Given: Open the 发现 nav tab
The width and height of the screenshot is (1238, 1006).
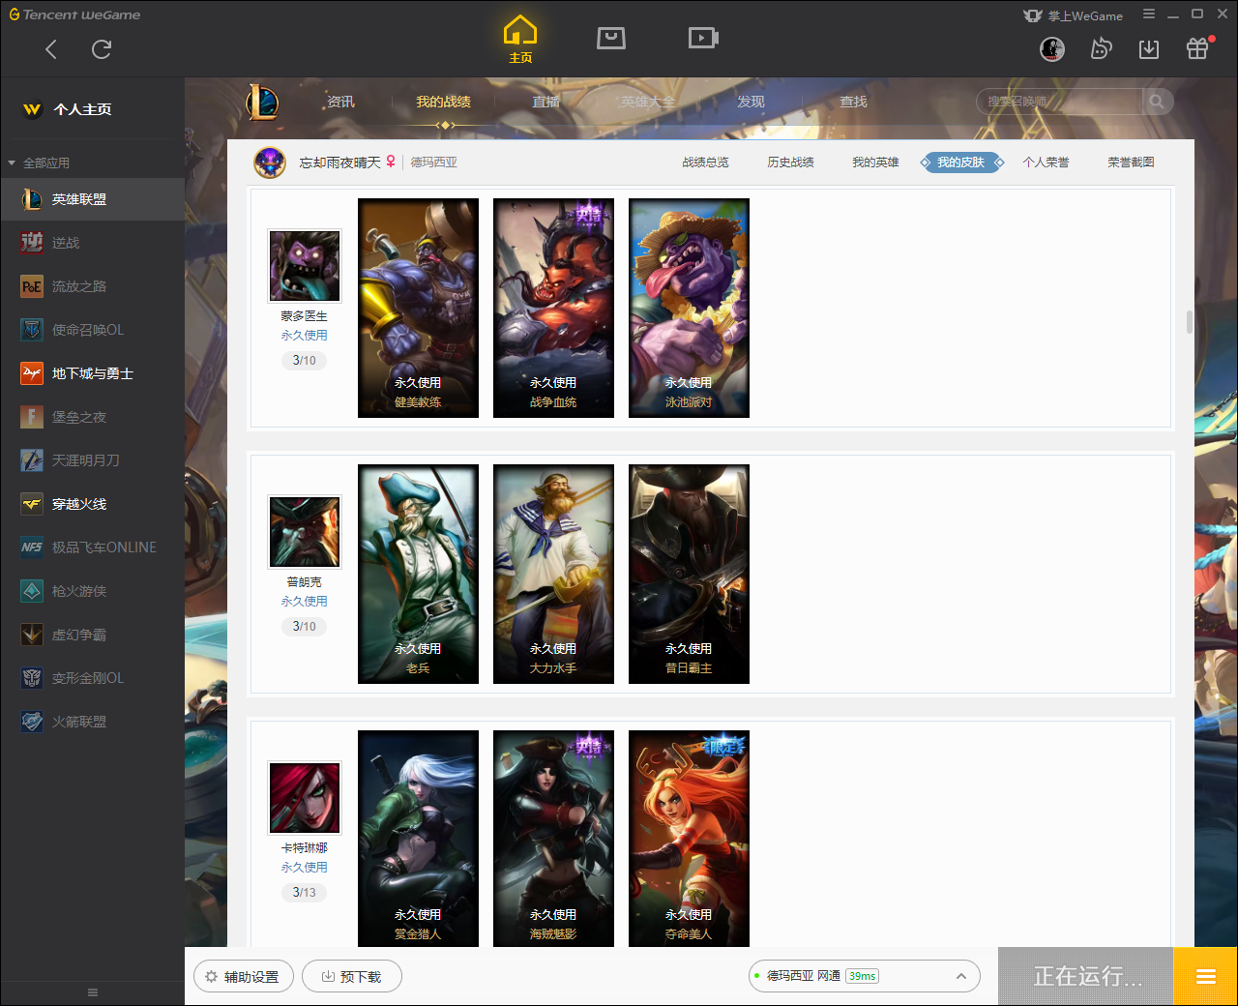Looking at the screenshot, I should click(x=751, y=102).
